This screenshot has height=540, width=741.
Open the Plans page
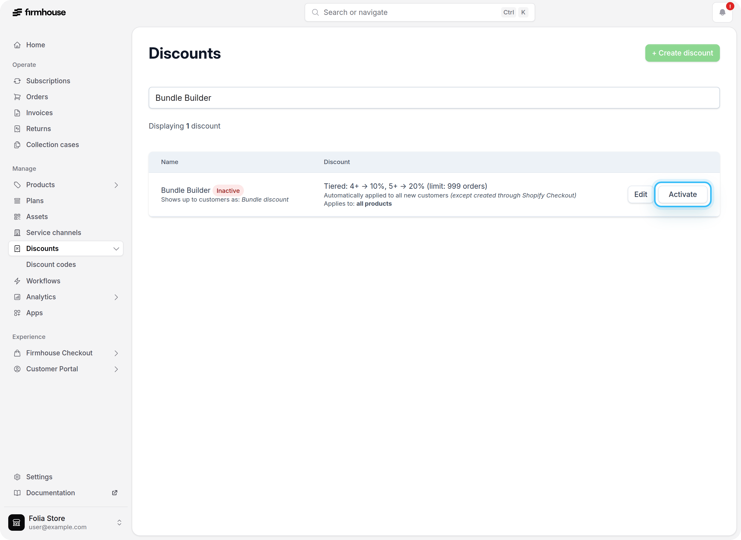click(66, 201)
